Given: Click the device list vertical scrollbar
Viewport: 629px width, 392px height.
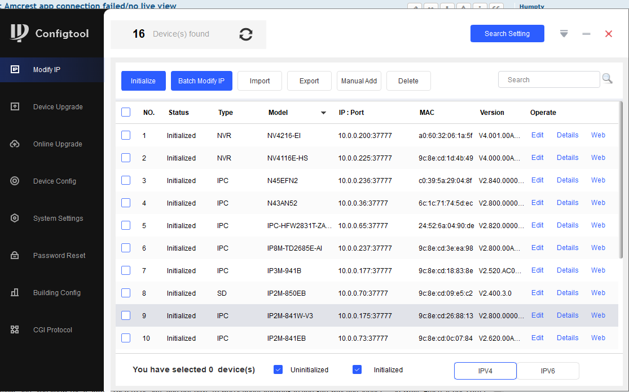Looking at the screenshot, I should tap(621, 180).
